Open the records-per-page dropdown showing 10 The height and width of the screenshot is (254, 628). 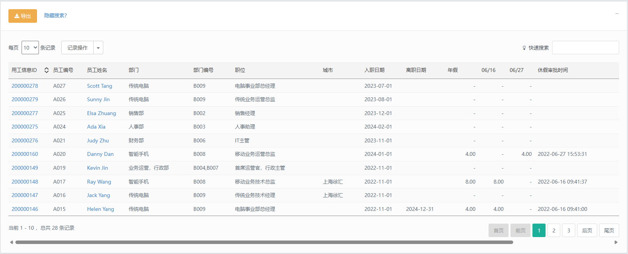click(x=30, y=48)
